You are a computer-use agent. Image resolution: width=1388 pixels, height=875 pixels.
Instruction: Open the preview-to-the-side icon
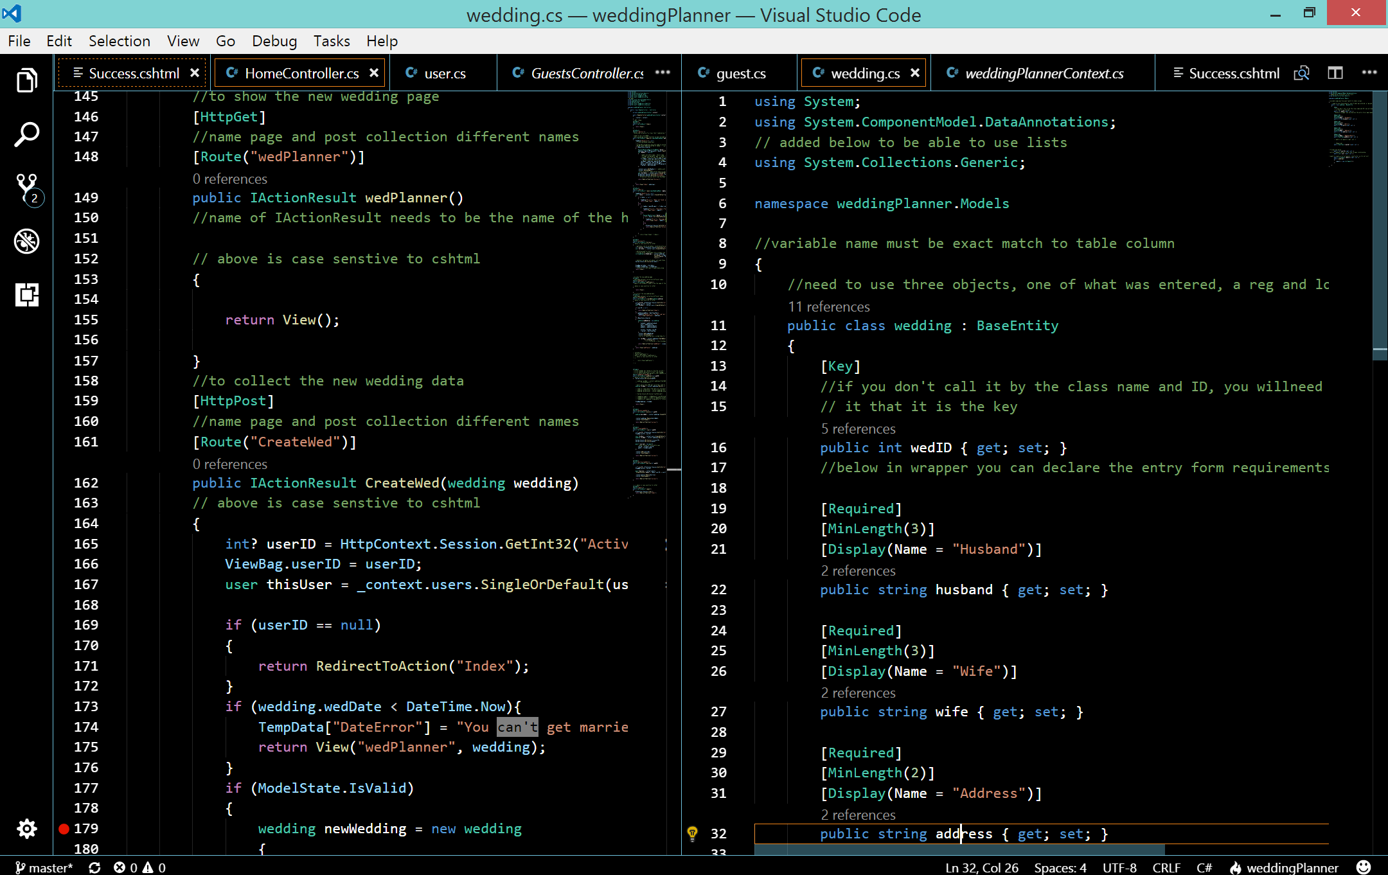1301,73
